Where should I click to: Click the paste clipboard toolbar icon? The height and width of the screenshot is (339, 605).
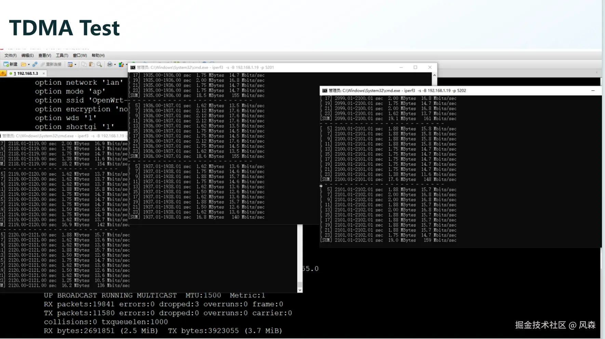pos(92,64)
